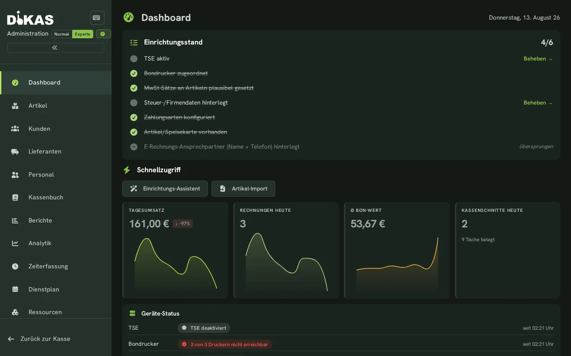Click the Ø Bon-Wert chart
This screenshot has width=571, height=356.
(397, 264)
